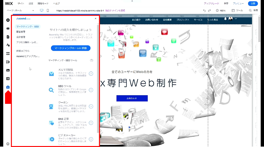Click the user avatar on site header

231,19
